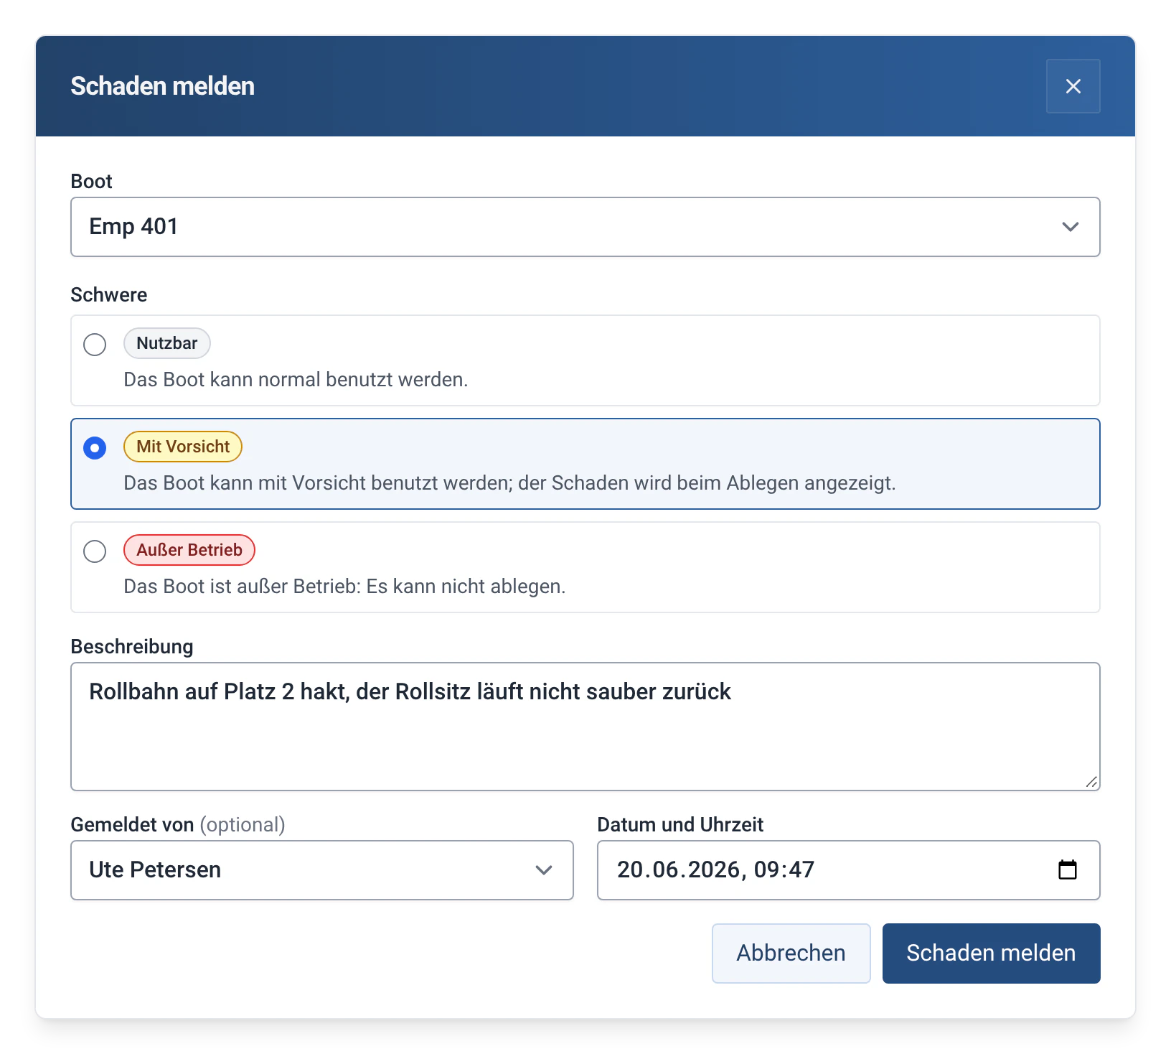
Task: Close the Schaden melden dialog with X
Action: [x=1073, y=86]
